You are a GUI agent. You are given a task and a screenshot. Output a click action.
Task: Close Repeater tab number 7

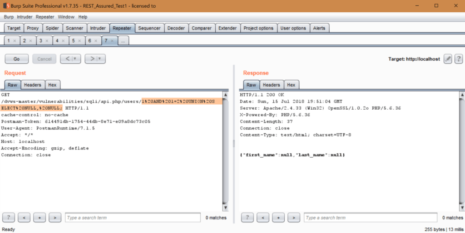click(x=113, y=41)
